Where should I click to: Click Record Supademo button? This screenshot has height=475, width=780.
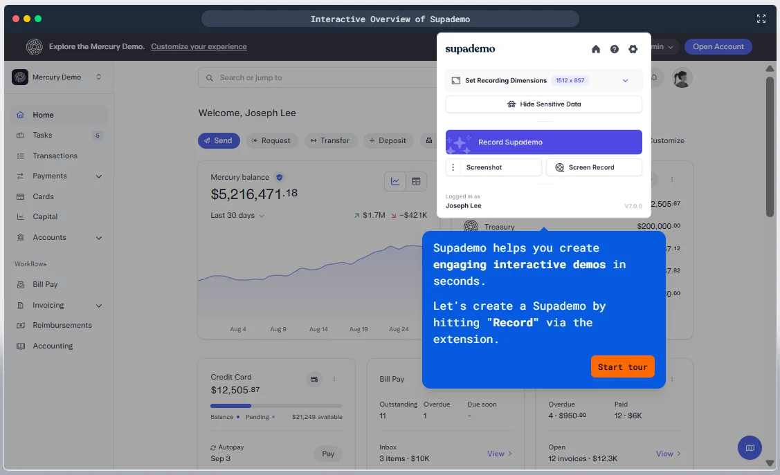tap(544, 142)
